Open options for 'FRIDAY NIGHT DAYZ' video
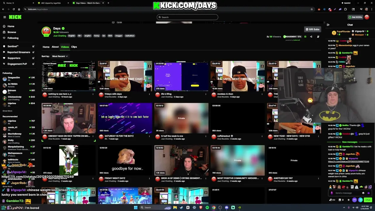 [x=149, y=178]
